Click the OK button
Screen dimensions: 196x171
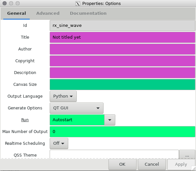[x=122, y=164]
